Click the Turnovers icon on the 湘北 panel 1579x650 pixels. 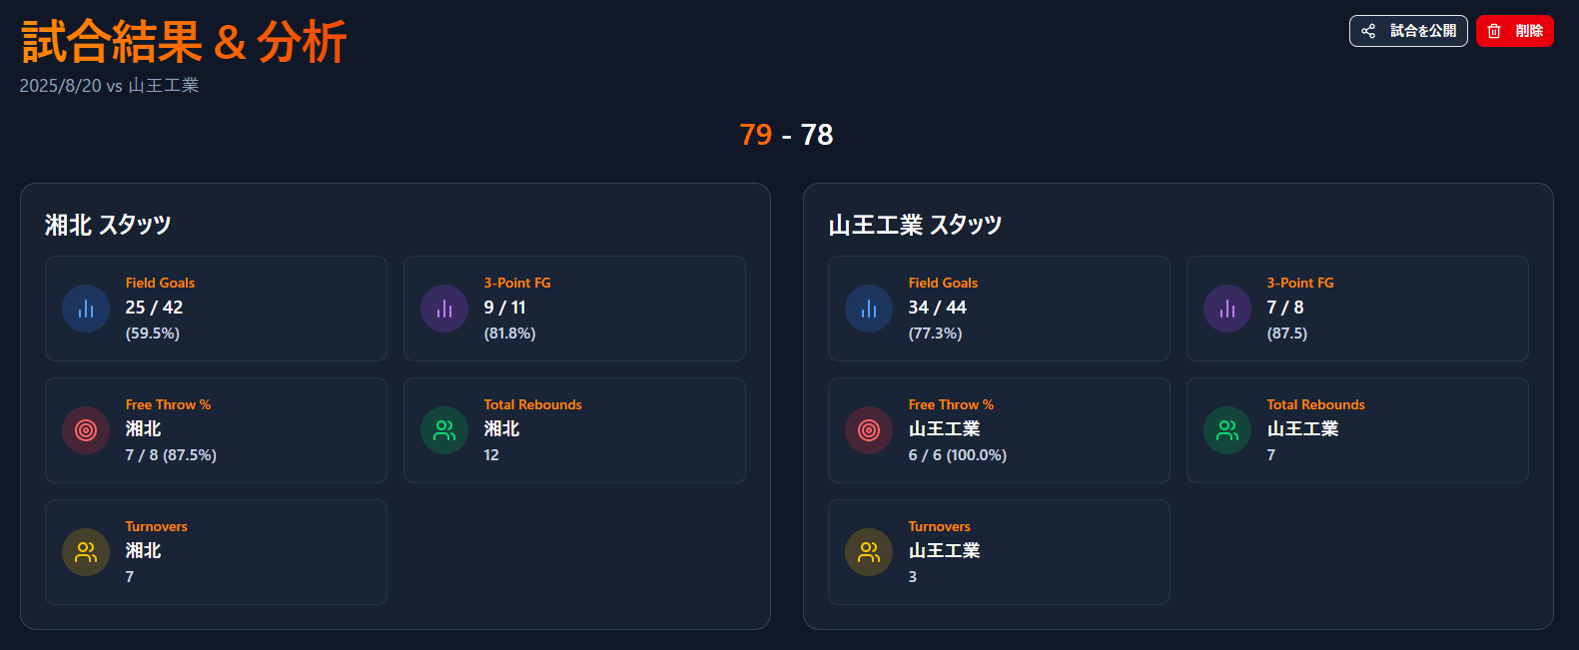(x=86, y=552)
